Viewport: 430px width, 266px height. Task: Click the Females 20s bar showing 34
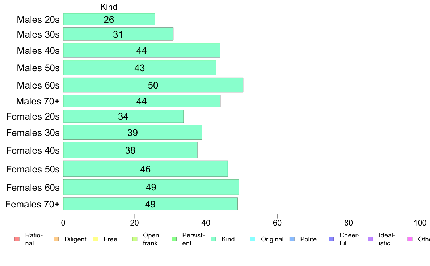click(x=123, y=116)
